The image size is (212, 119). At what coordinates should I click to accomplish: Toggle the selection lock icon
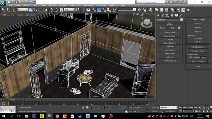(83, 107)
